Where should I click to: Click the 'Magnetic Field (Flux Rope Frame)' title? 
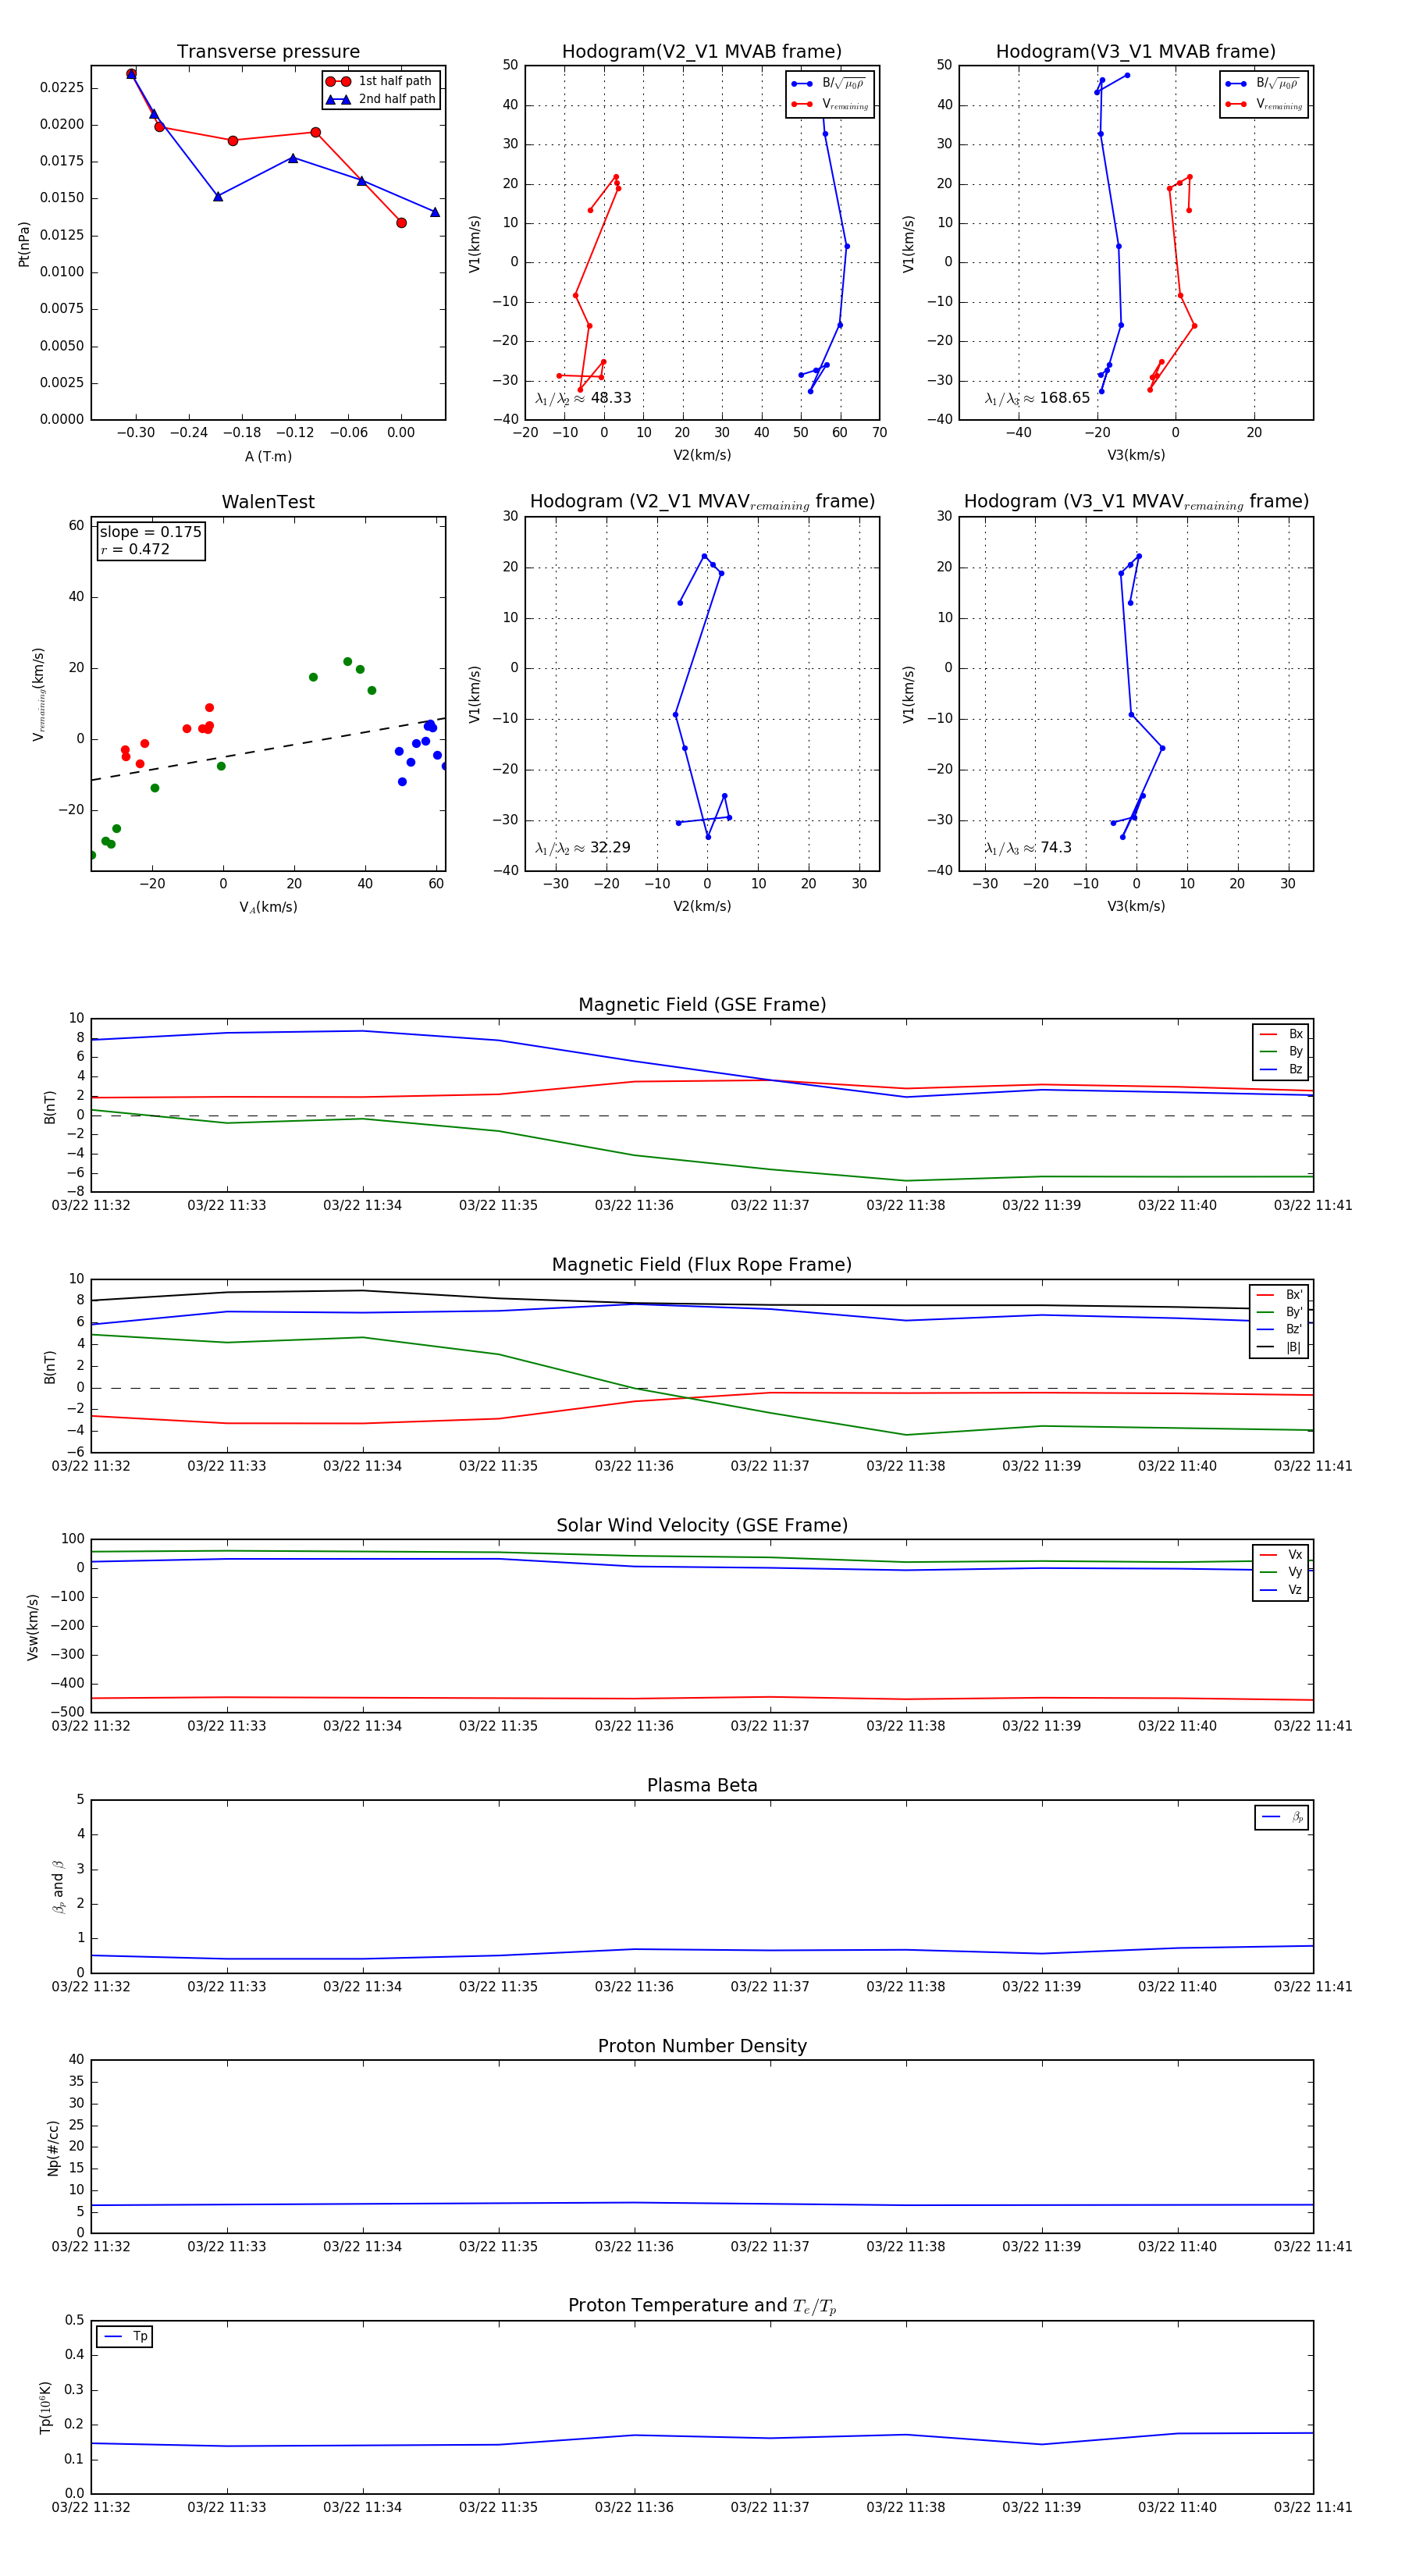(x=702, y=1265)
